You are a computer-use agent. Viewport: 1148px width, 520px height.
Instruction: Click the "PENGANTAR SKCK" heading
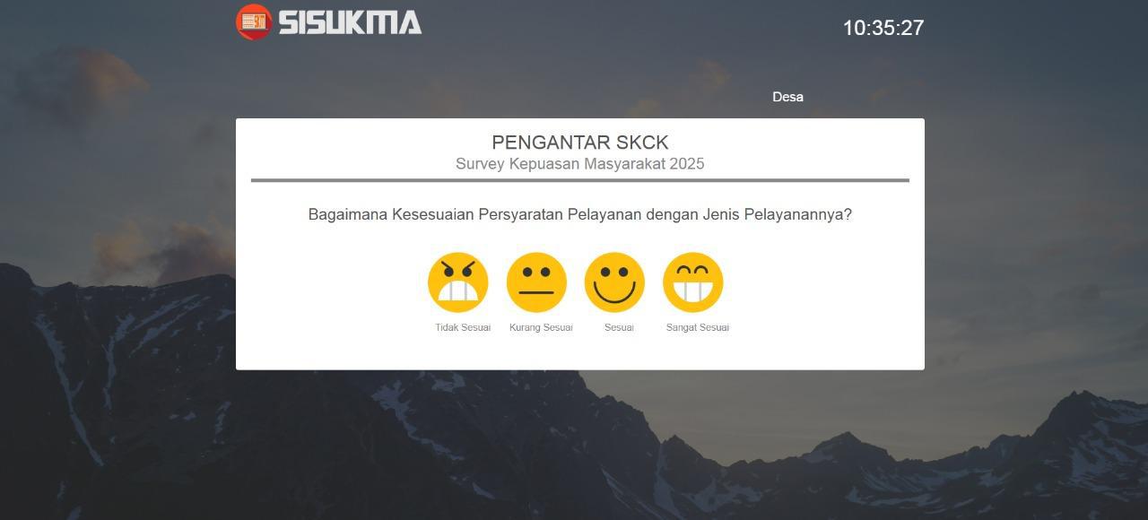[x=580, y=143]
